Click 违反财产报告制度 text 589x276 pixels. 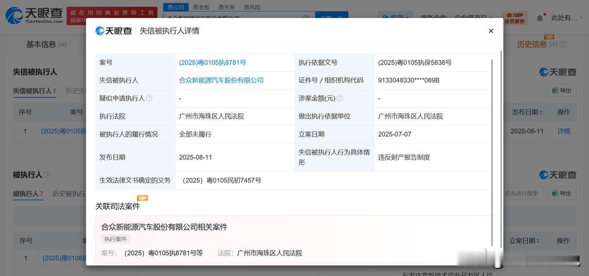point(404,157)
